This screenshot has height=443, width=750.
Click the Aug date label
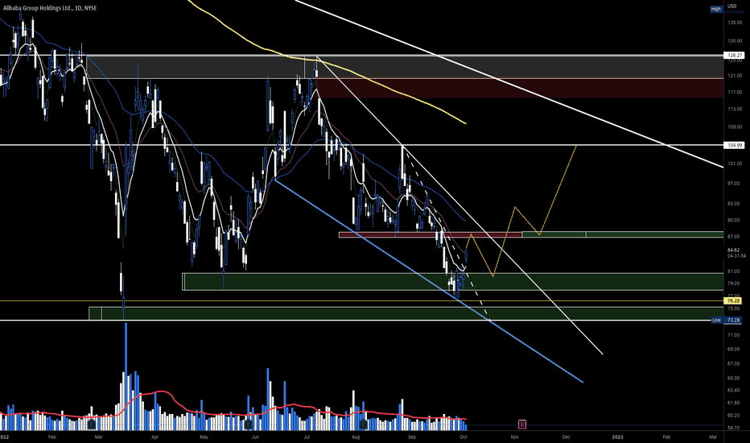point(356,437)
